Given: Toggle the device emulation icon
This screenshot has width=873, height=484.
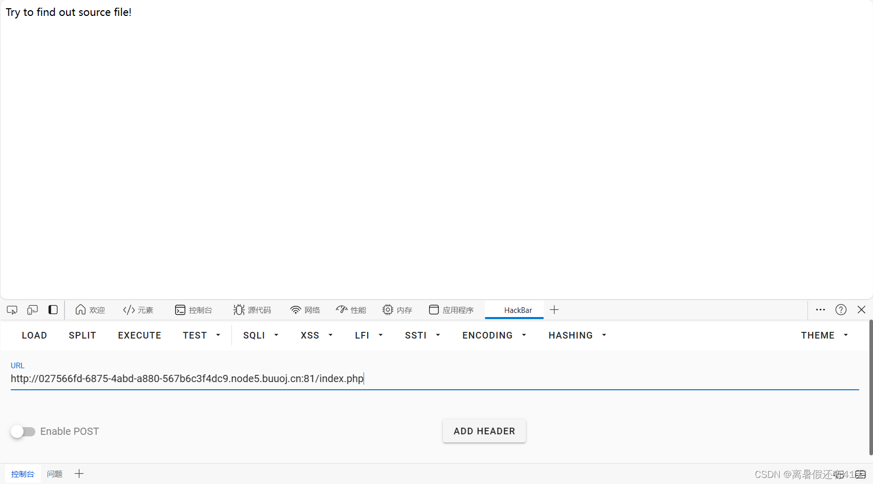Looking at the screenshot, I should click(x=32, y=310).
